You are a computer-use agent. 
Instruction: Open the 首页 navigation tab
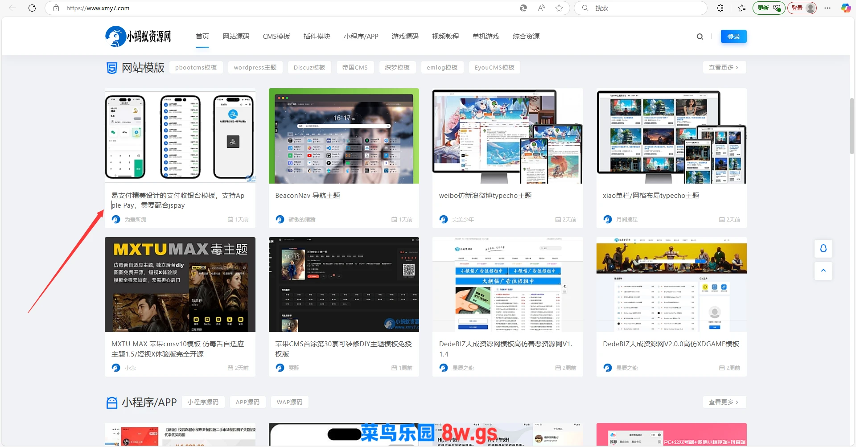coord(202,37)
